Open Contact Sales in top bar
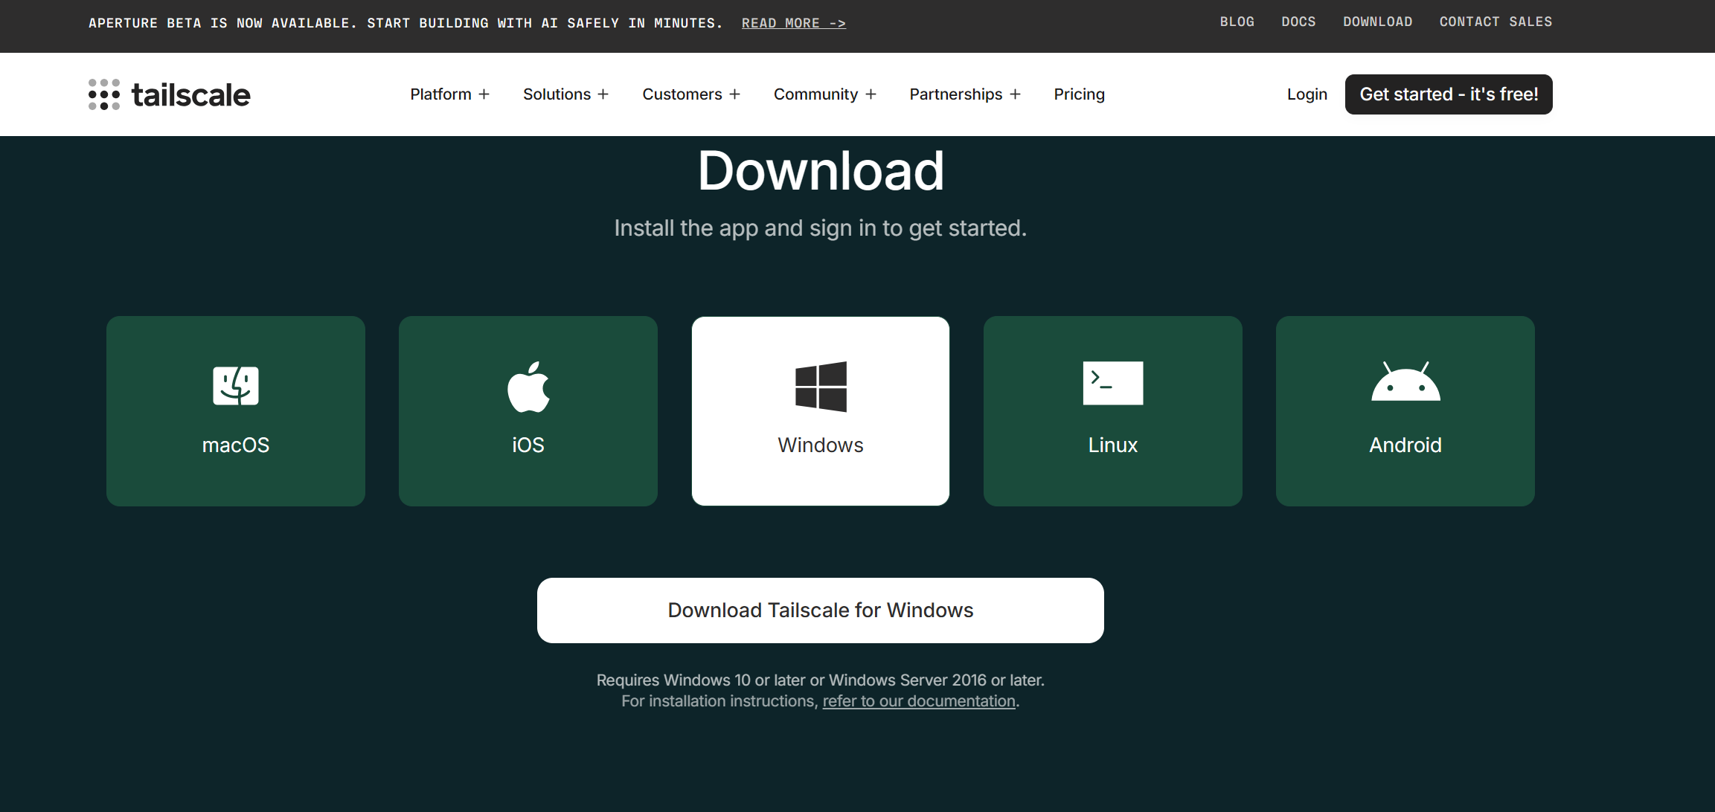 pos(1496,22)
